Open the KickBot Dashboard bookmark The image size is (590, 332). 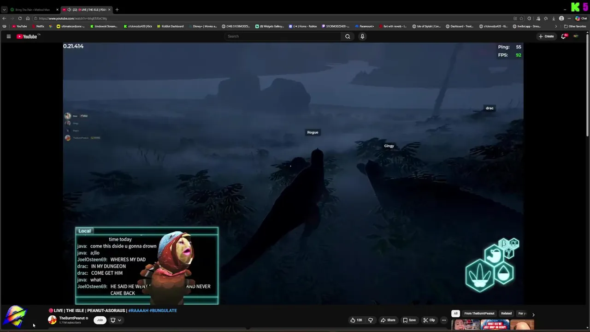tap(170, 26)
